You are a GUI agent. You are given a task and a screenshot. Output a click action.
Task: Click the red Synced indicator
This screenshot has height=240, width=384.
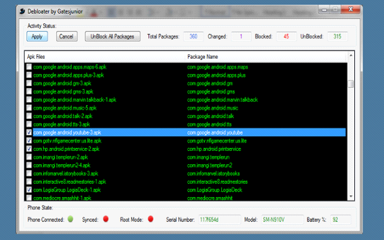[x=106, y=219]
